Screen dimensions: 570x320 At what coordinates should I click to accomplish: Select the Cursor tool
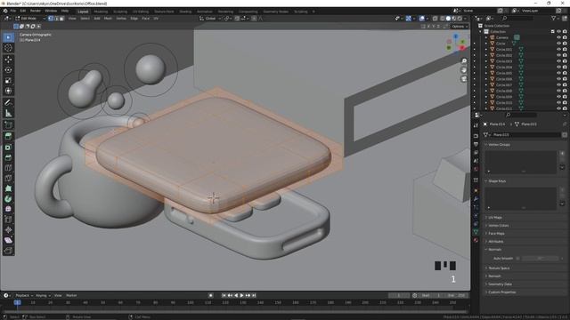[8, 48]
